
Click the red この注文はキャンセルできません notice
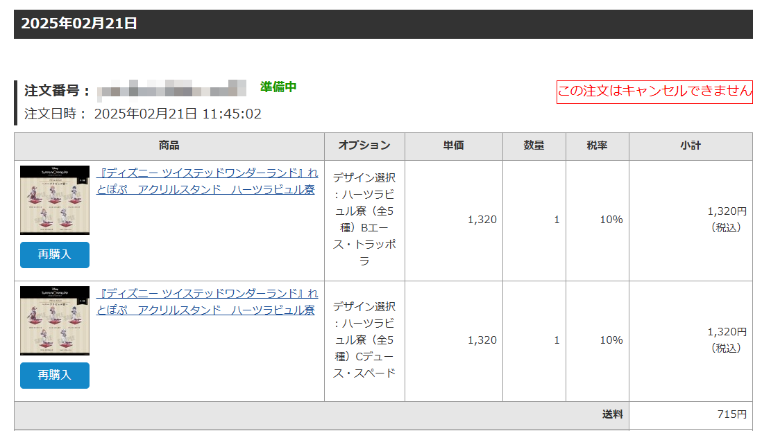pos(654,91)
